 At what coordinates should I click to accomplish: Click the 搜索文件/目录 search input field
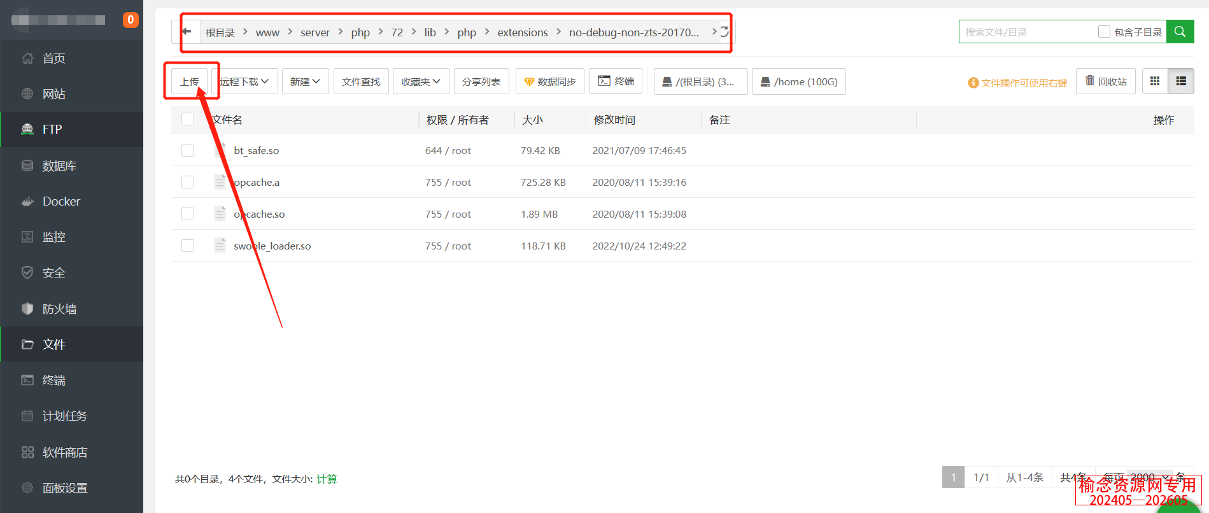click(1028, 31)
